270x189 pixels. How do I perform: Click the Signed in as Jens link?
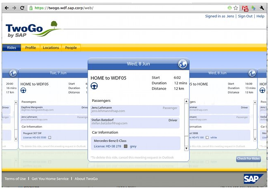coord(220,16)
